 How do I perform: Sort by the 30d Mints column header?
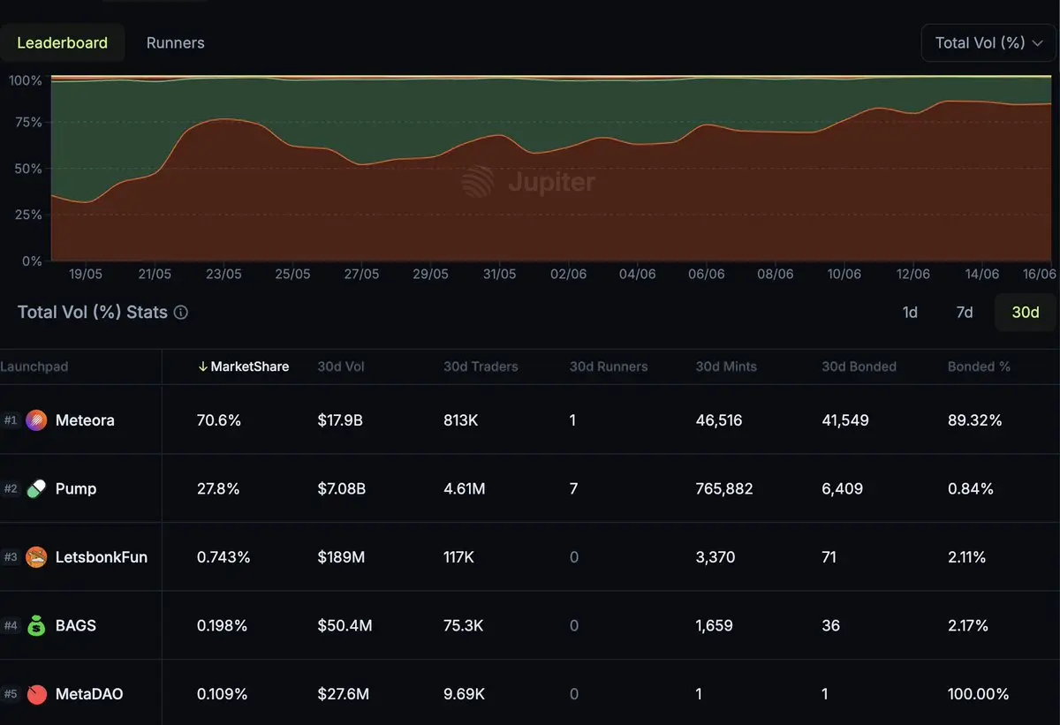[x=726, y=366]
